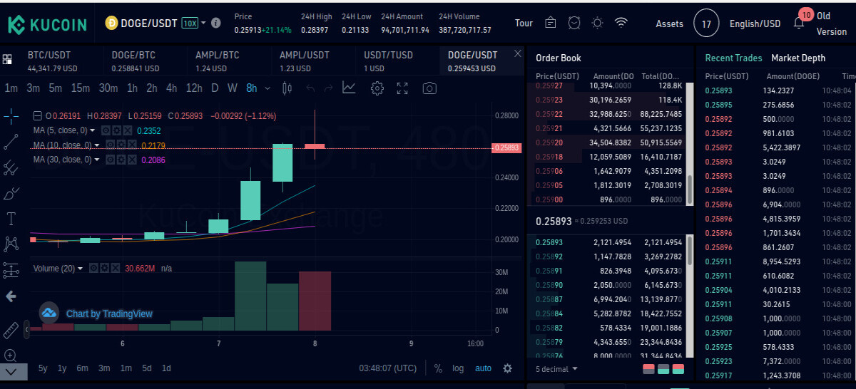
Task: Start the Tour
Action: click(x=524, y=24)
